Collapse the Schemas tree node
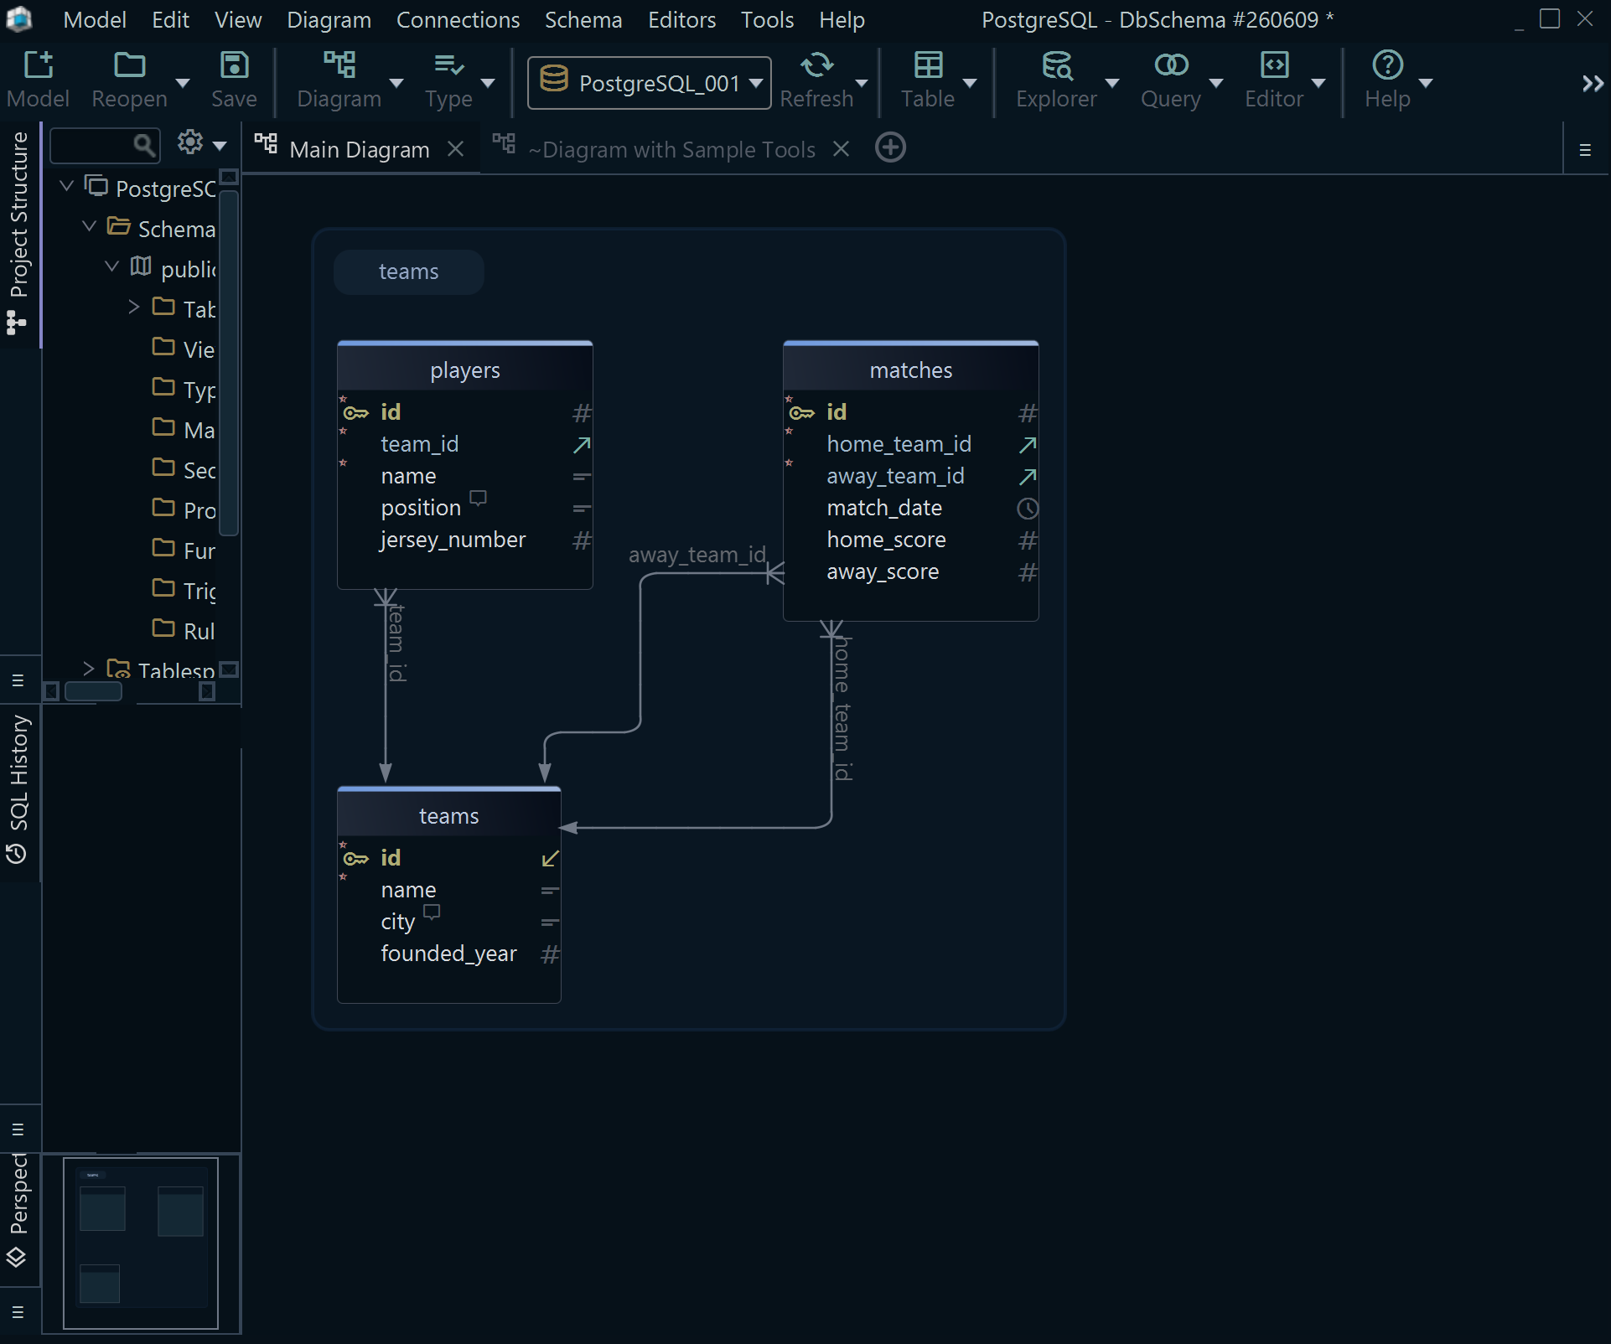The width and height of the screenshot is (1611, 1344). click(x=90, y=226)
